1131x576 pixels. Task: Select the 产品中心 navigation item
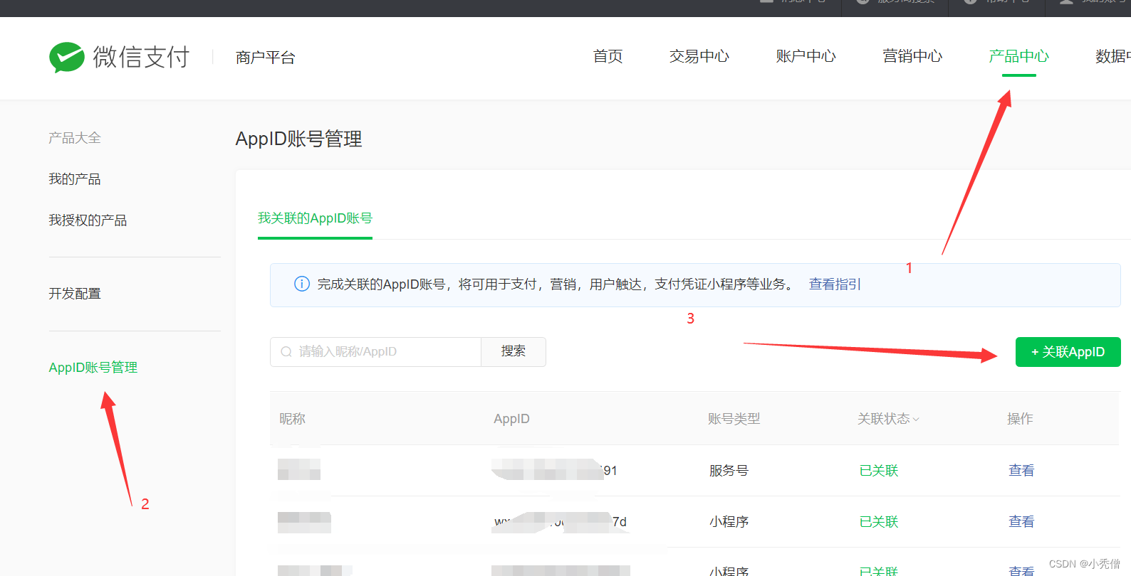point(1019,56)
